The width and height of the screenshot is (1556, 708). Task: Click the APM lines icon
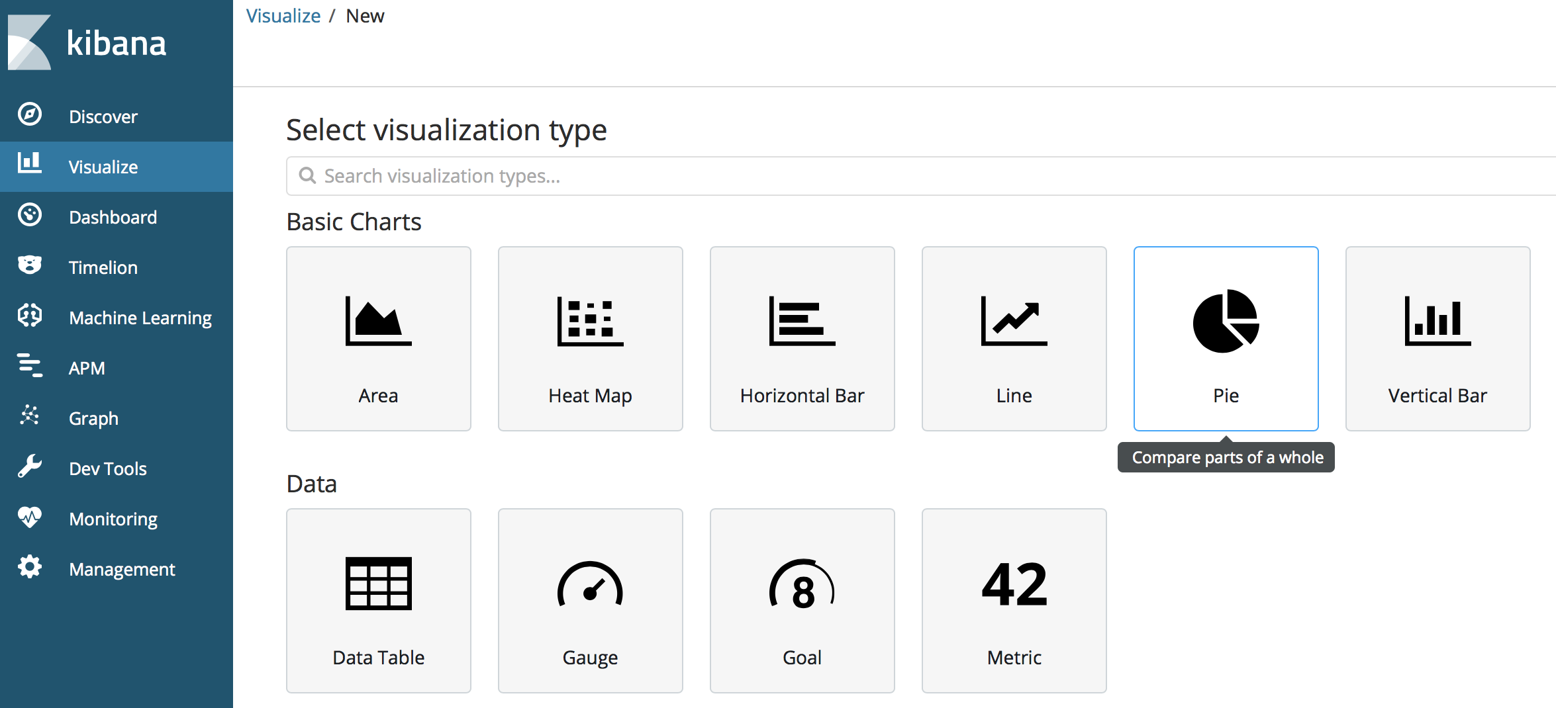[x=30, y=365]
